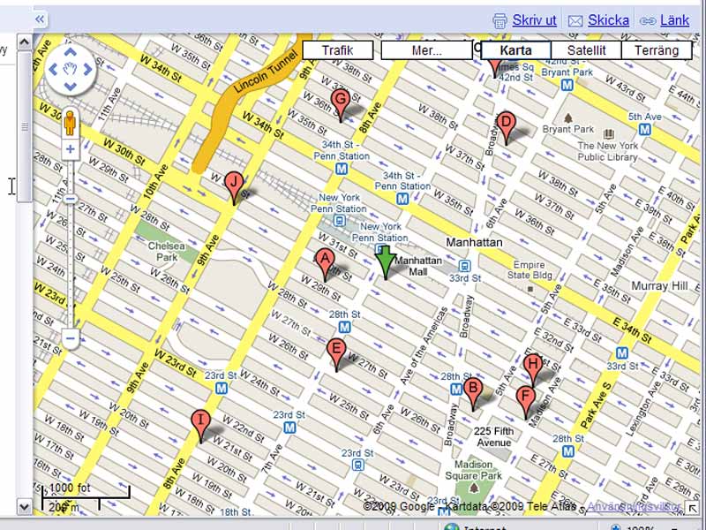Click red map marker J
Screen dimensions: 706x530
[233, 185]
